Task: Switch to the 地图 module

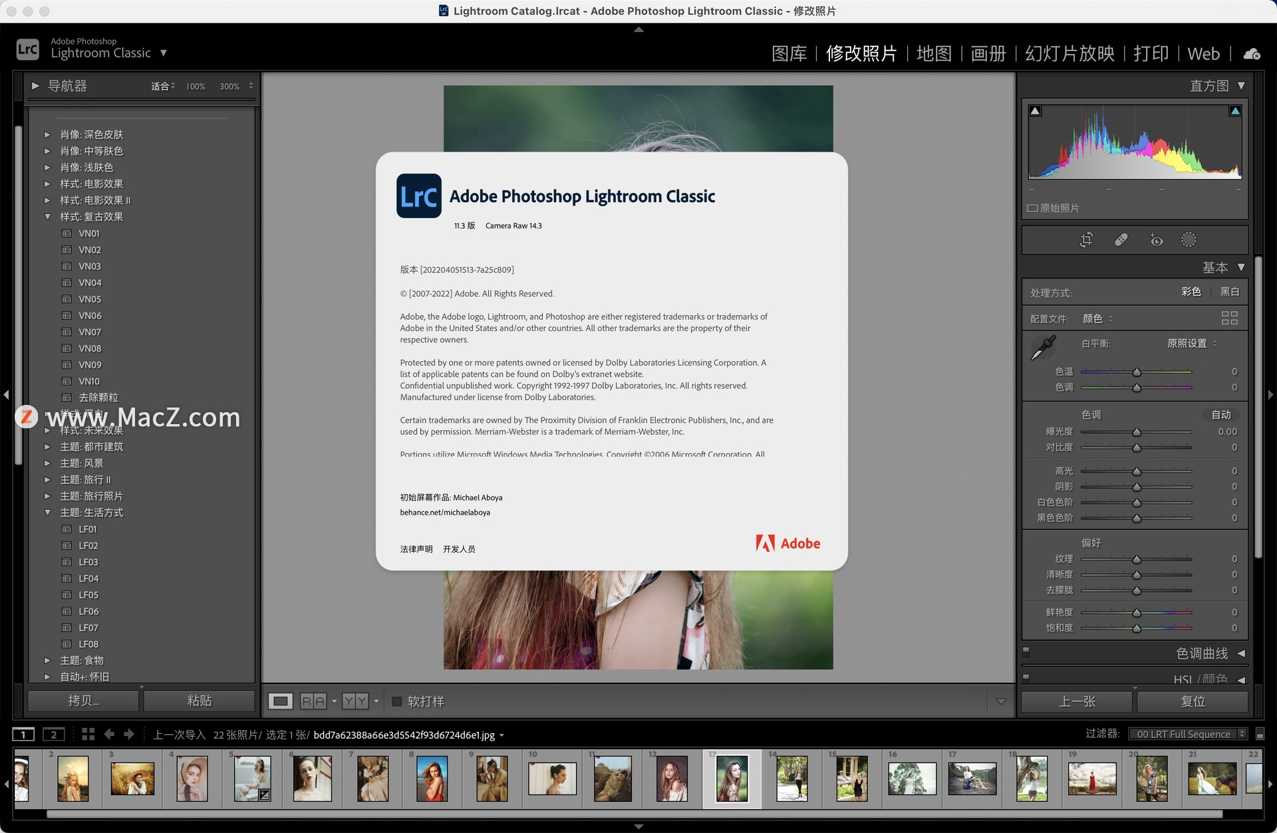Action: coord(934,54)
